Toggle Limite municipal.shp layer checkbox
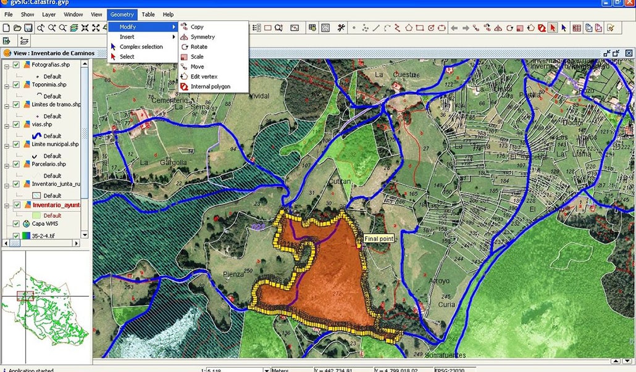The image size is (636, 372). (16, 144)
